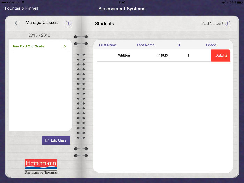
Task: Click the Add Student label
Action: click(212, 23)
